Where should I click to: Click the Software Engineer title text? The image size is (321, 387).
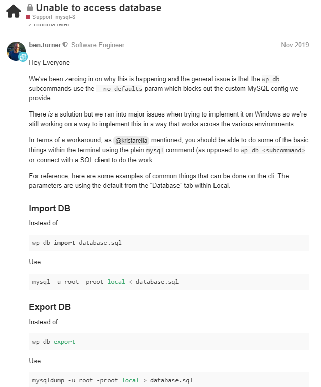tap(97, 45)
